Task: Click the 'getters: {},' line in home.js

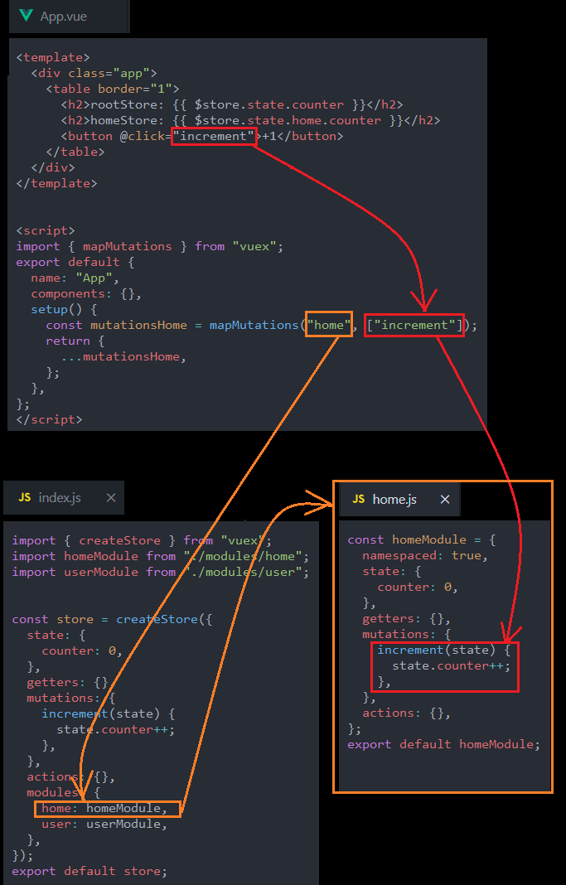Action: 406,619
